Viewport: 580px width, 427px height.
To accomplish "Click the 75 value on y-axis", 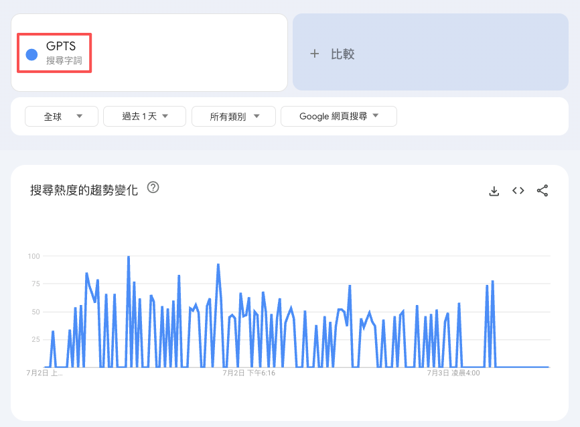I will click(x=35, y=284).
